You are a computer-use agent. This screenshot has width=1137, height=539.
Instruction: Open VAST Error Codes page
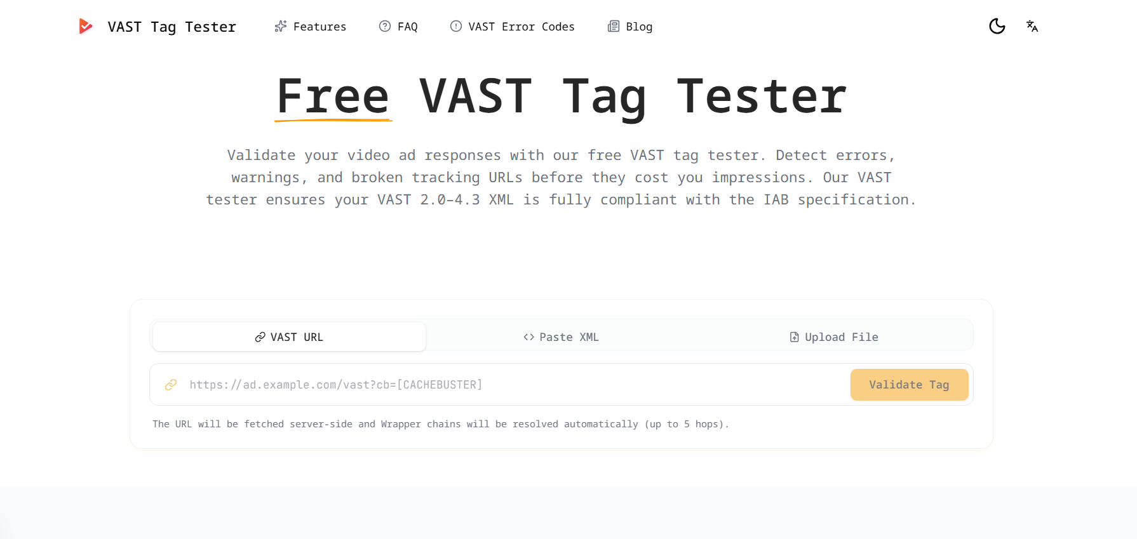click(x=513, y=27)
